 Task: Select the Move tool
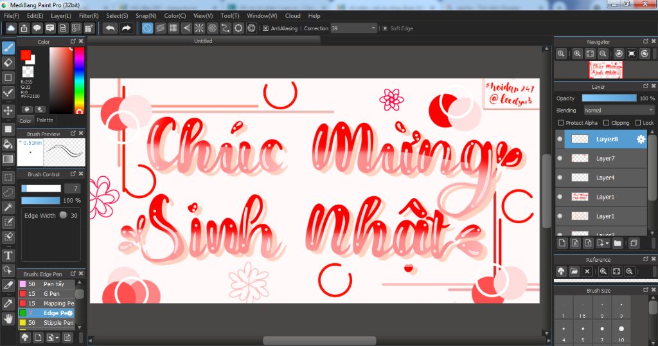[x=8, y=111]
